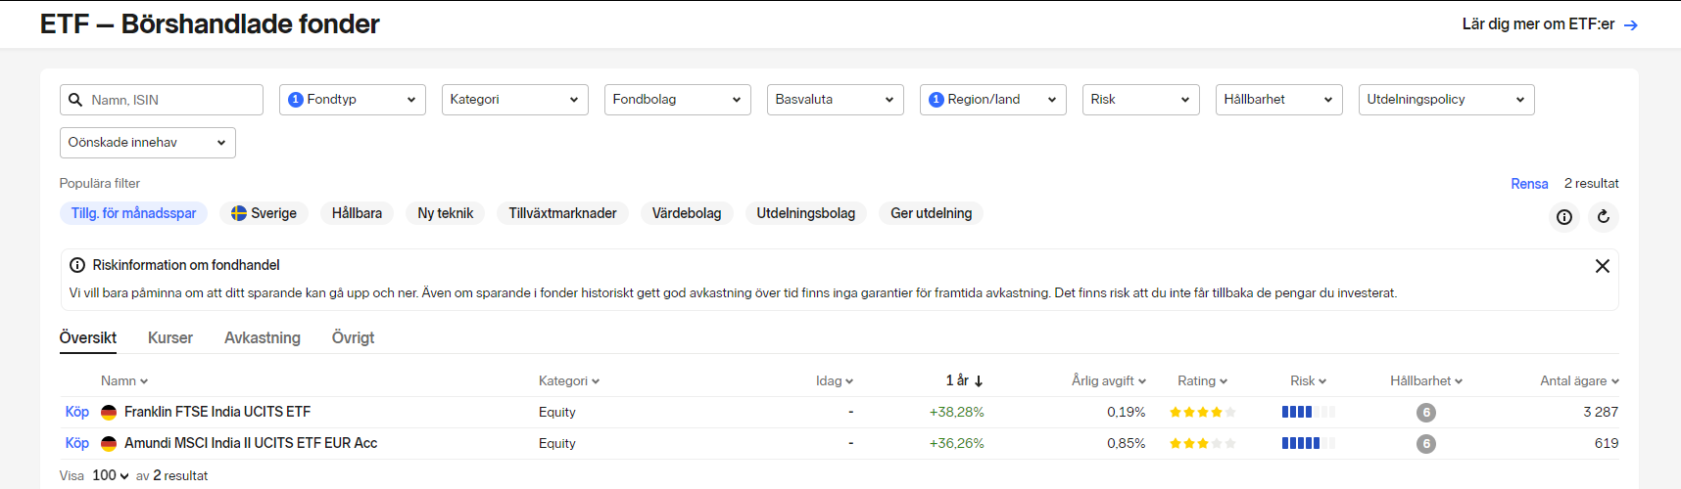Close the Riskinformation om fondhandel notice
Screen dimensions: 1681x489
[x=1603, y=266]
